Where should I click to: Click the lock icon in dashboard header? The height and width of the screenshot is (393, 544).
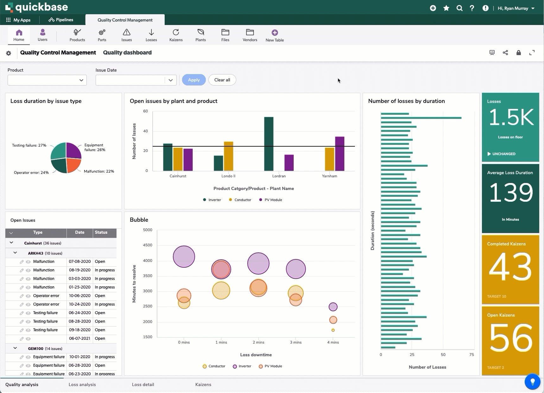[519, 53]
